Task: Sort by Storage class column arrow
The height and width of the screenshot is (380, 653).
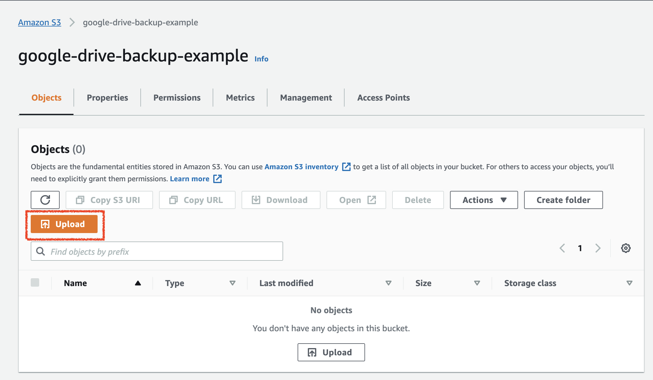Action: [629, 283]
